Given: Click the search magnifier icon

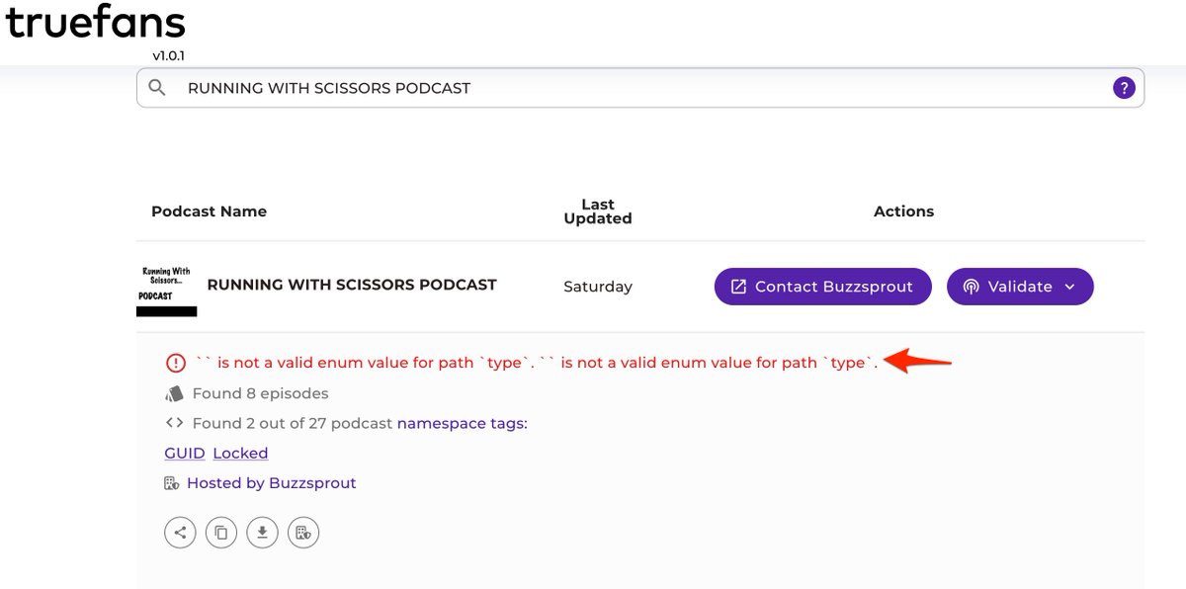Looking at the screenshot, I should click(157, 88).
